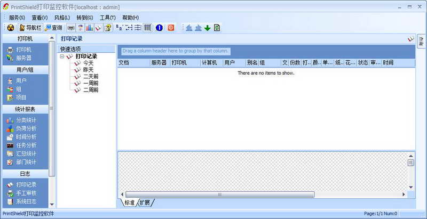The height and width of the screenshot is (219, 427).
Task: Toggle the 导航栏 navigation bar button
Action: 30,28
